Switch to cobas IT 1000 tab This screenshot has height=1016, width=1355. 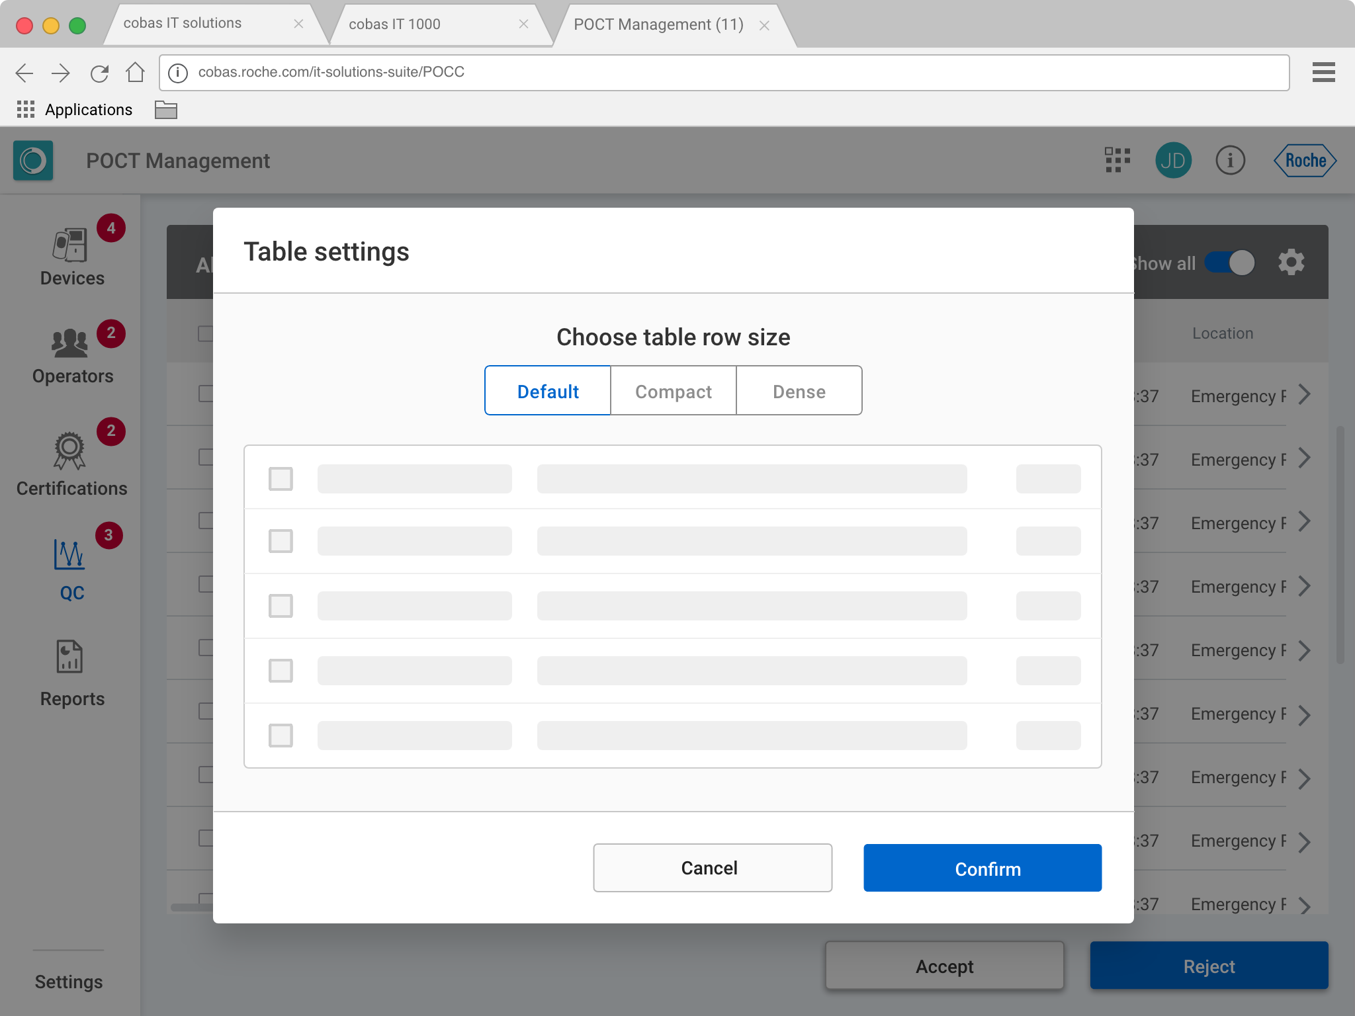pyautogui.click(x=395, y=24)
